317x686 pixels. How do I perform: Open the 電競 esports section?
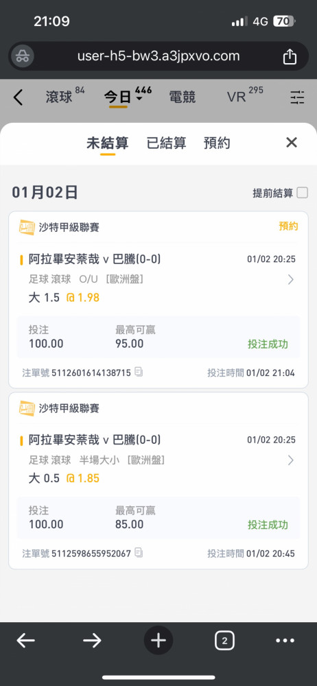click(182, 97)
